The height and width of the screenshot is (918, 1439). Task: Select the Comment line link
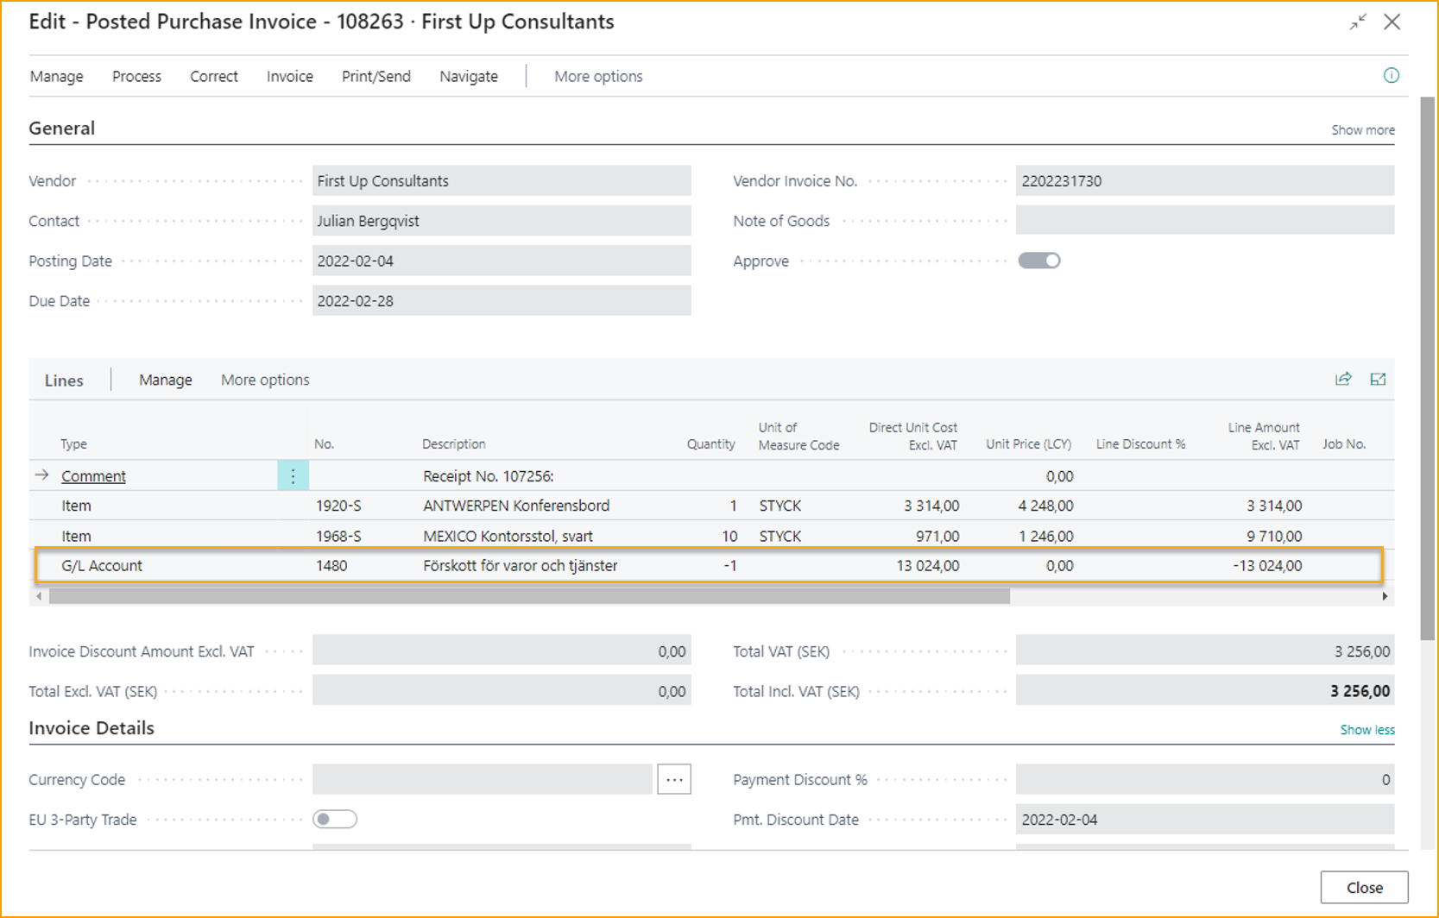(x=92, y=475)
